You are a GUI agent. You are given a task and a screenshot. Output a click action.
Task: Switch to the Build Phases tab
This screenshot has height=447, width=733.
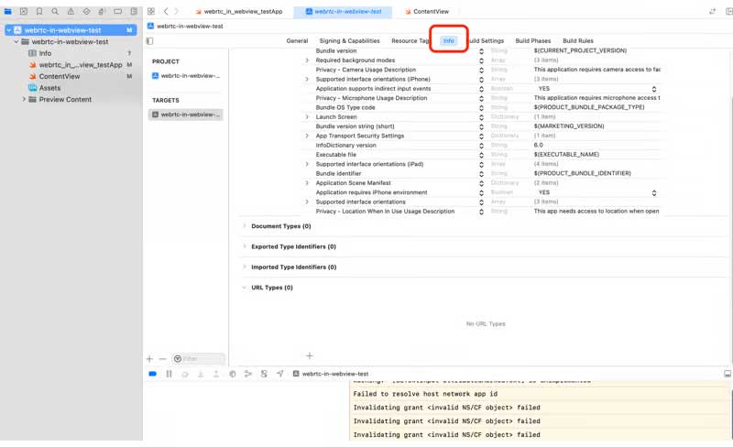pyautogui.click(x=533, y=40)
